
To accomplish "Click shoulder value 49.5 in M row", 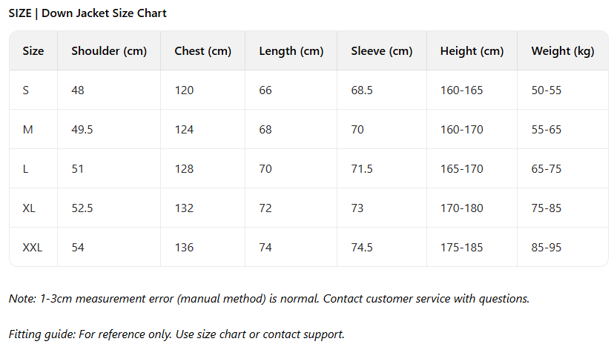I will point(82,130).
